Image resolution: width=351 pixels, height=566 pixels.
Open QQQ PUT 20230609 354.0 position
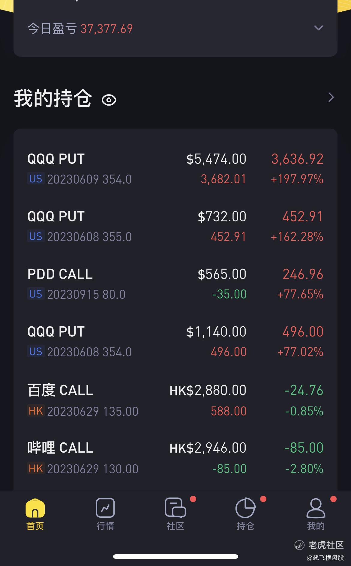point(175,169)
